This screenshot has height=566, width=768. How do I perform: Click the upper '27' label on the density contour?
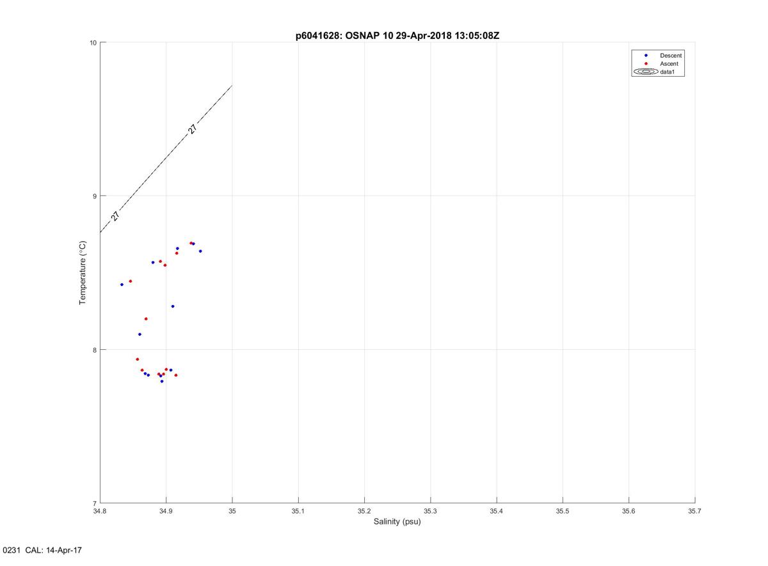pyautogui.click(x=193, y=129)
